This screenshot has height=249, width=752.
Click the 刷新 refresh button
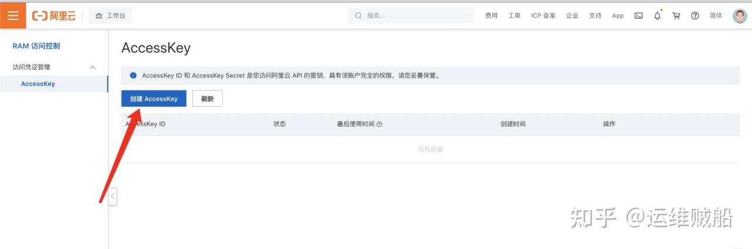[207, 99]
